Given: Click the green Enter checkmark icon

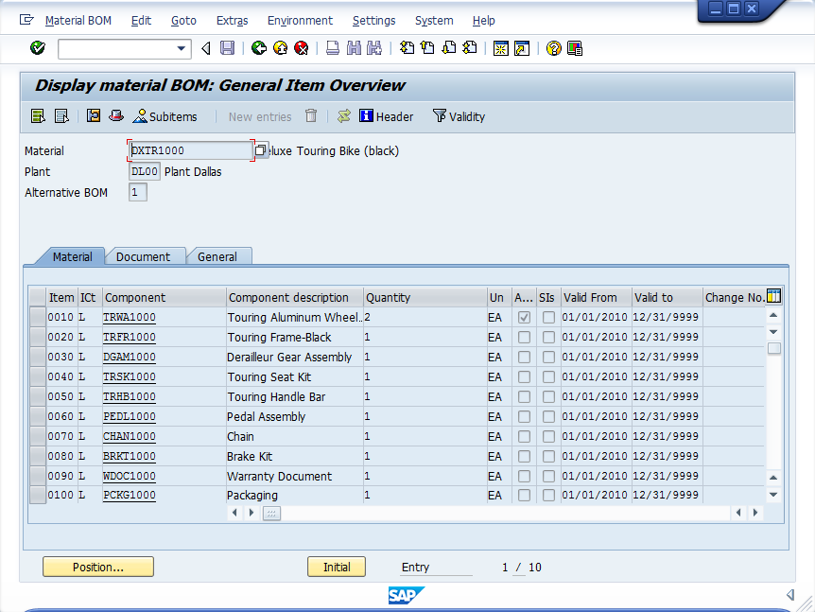Looking at the screenshot, I should (38, 48).
